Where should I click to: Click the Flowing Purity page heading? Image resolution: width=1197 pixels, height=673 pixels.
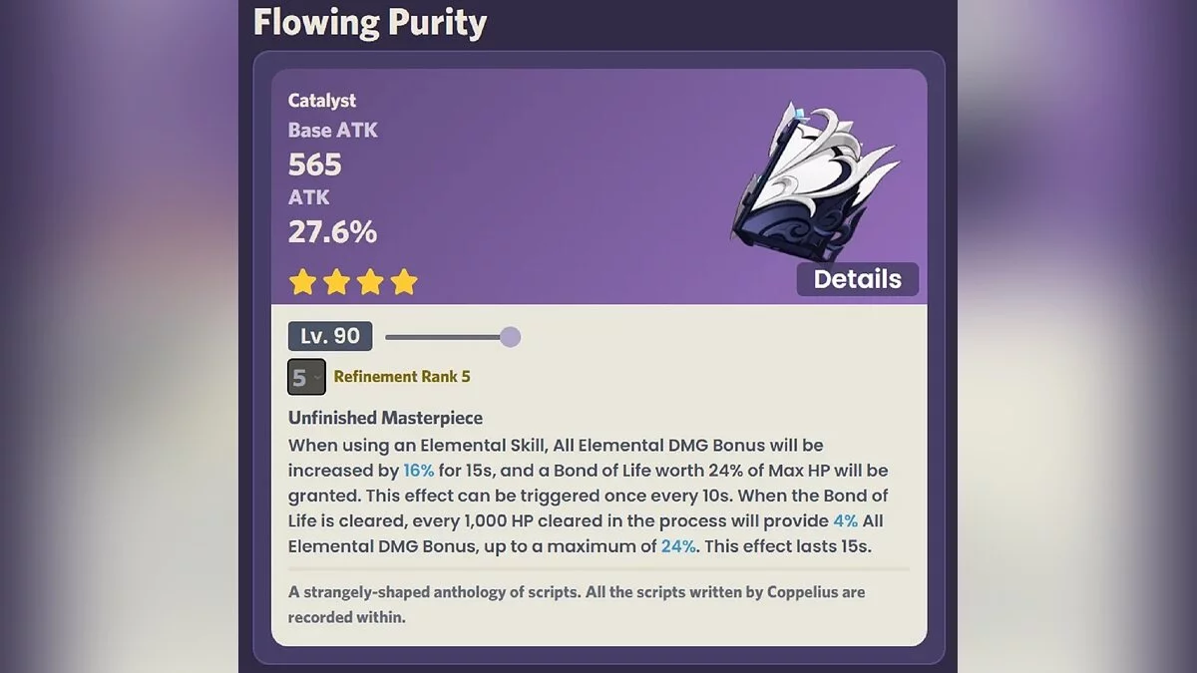pyautogui.click(x=370, y=22)
